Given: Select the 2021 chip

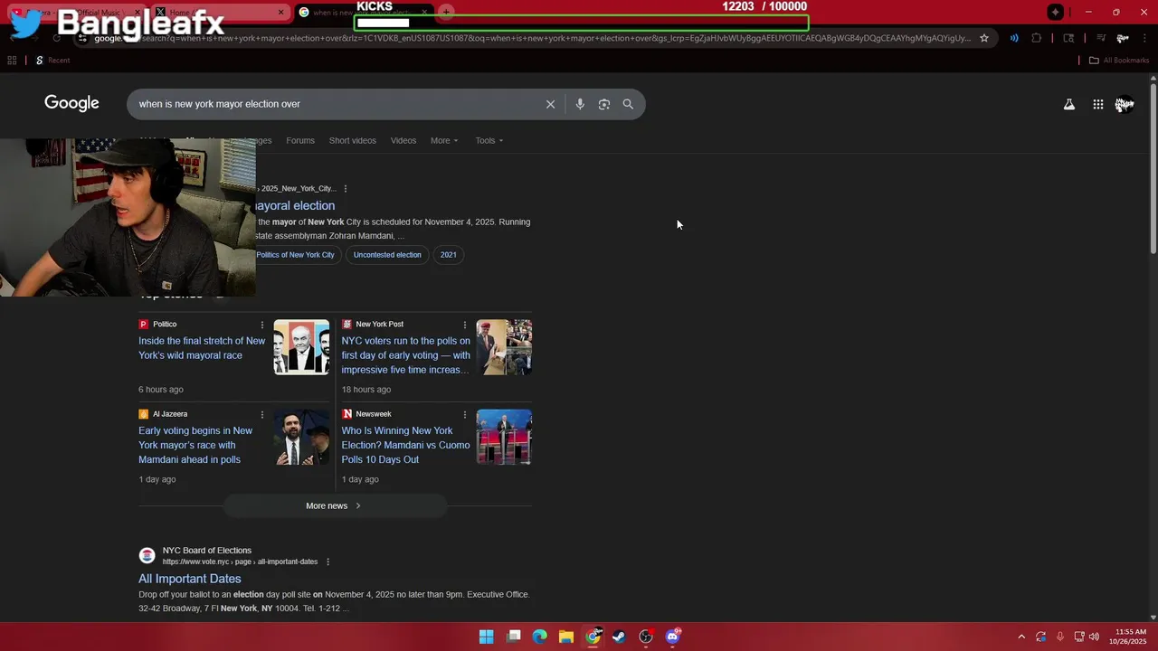Looking at the screenshot, I should (449, 255).
